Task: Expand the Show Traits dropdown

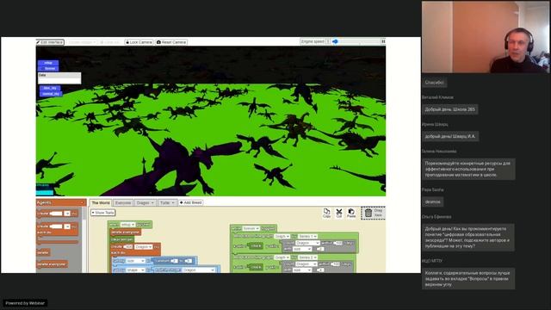Action: tap(103, 213)
